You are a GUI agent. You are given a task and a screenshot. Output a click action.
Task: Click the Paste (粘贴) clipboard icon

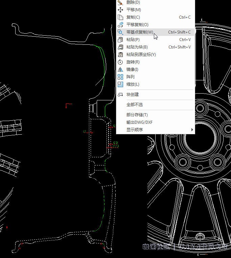[120, 40]
